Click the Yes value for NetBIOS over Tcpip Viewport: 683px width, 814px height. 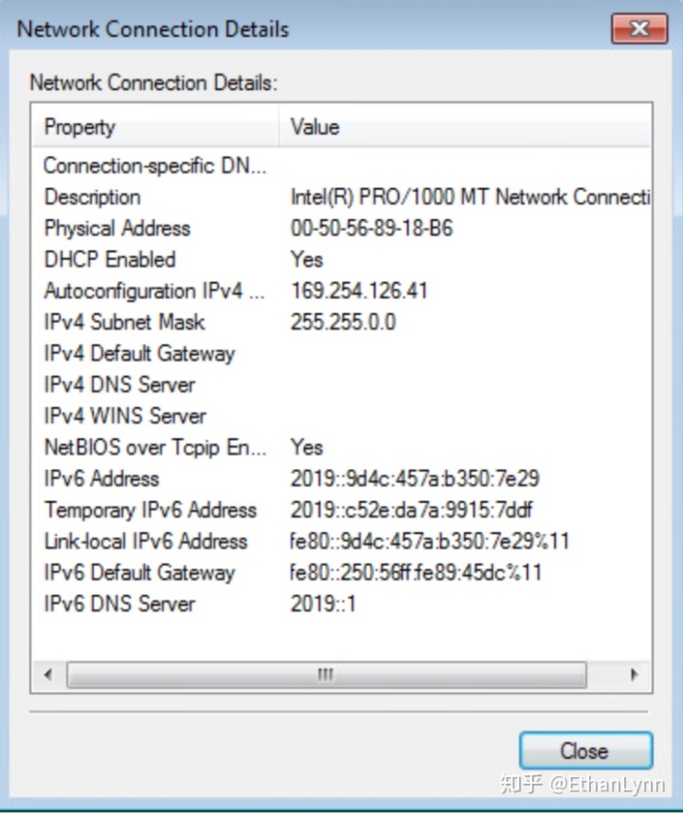click(306, 447)
